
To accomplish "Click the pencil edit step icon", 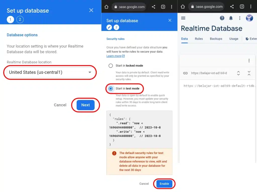I will tap(109, 27).
